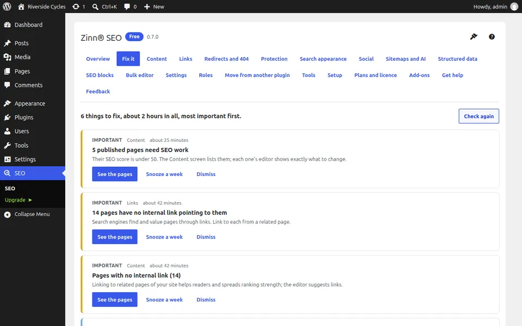Dismiss the Pages with no internal link (14) item
This screenshot has height=326, width=522.
pyautogui.click(x=206, y=300)
